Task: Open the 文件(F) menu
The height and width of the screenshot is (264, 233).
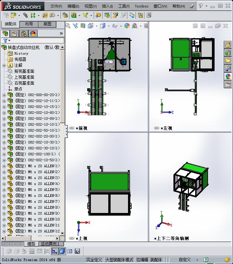Action: 56,6
